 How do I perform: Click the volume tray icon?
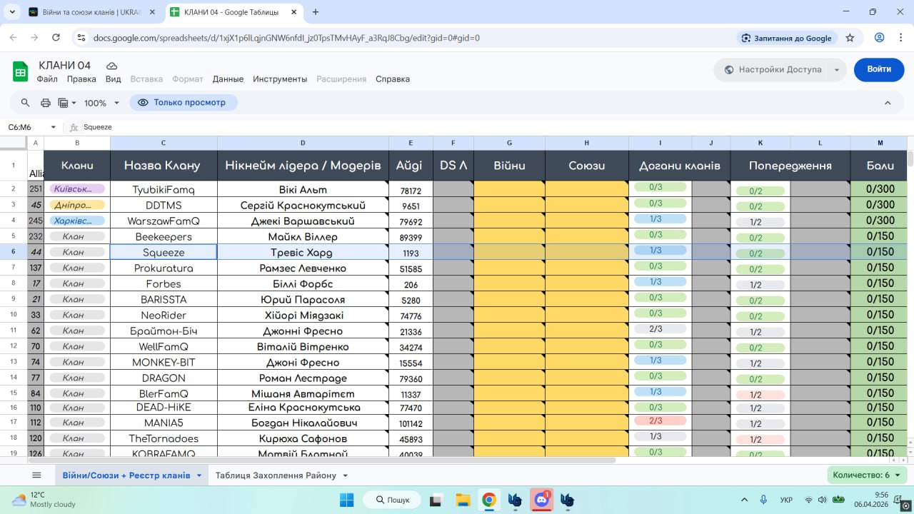pyautogui.click(x=822, y=500)
